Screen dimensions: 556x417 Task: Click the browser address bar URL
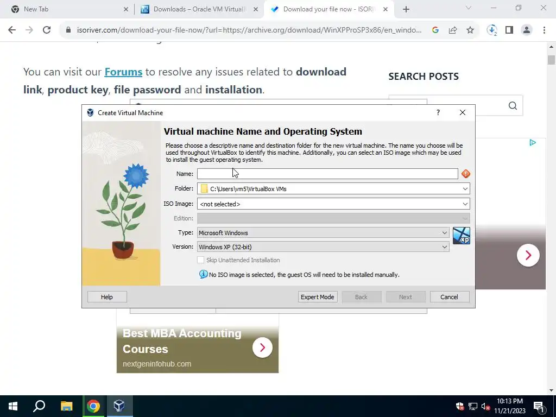pyautogui.click(x=249, y=30)
